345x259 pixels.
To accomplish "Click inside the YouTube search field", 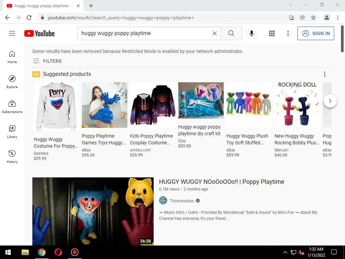I will [145, 33].
